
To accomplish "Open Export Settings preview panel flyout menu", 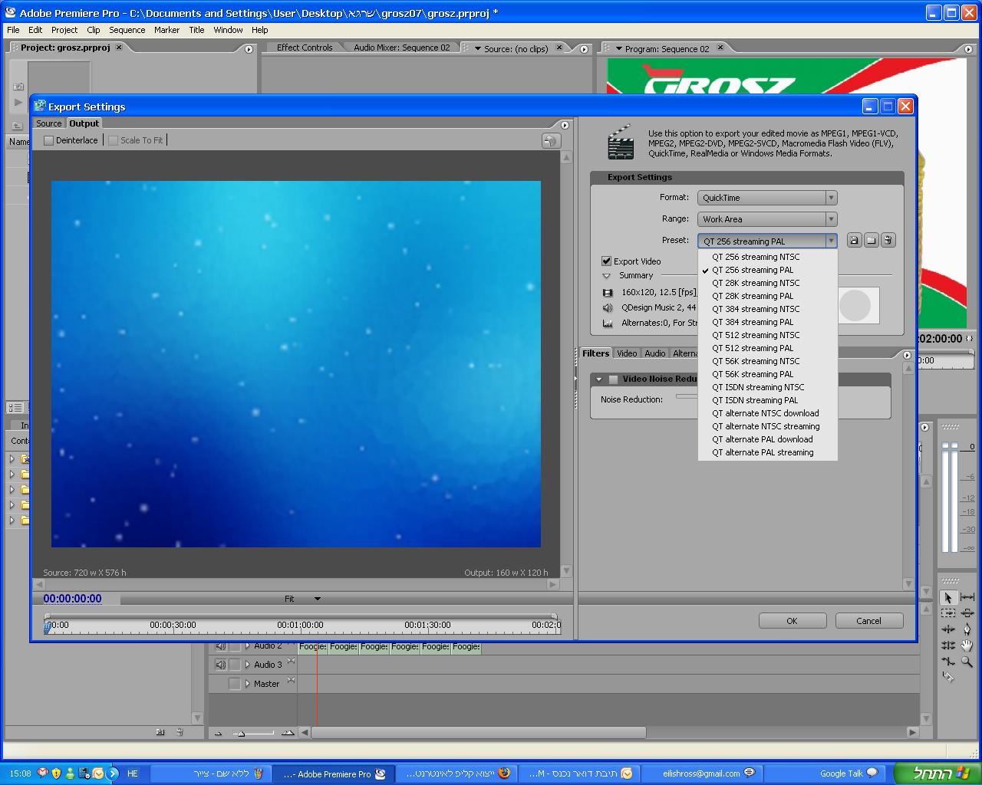I will point(565,125).
